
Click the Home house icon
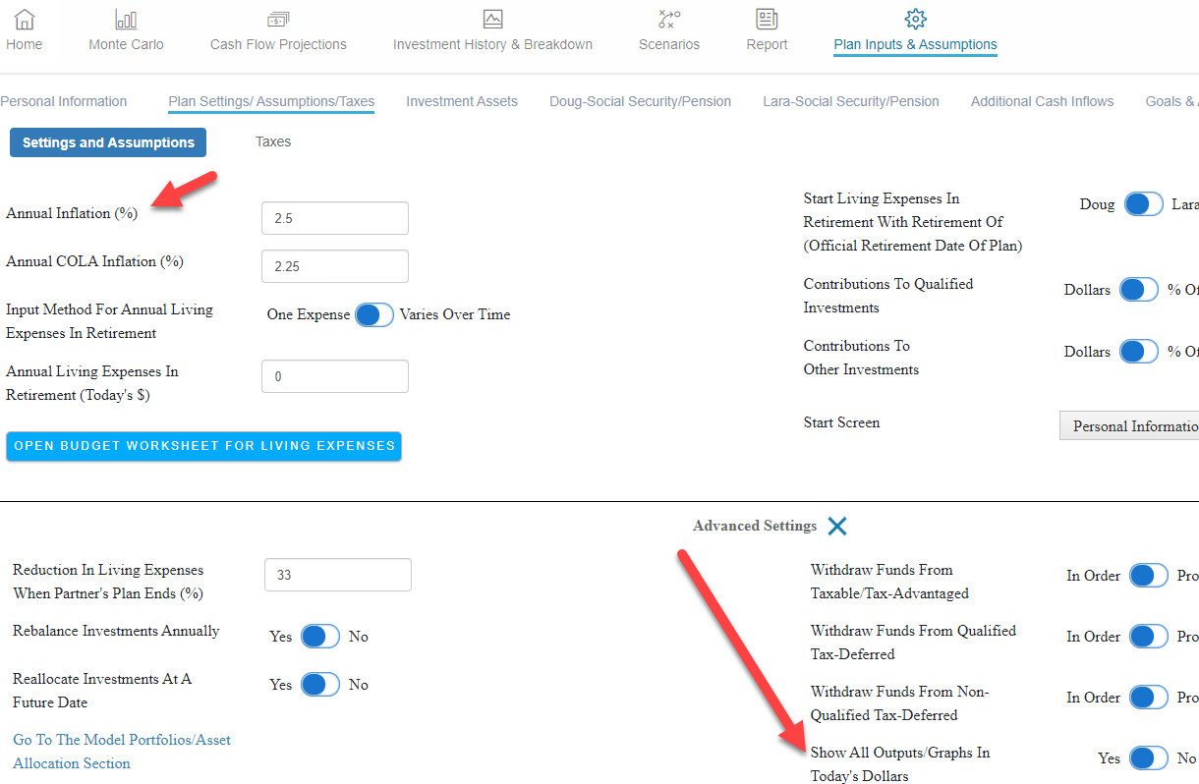click(x=25, y=19)
